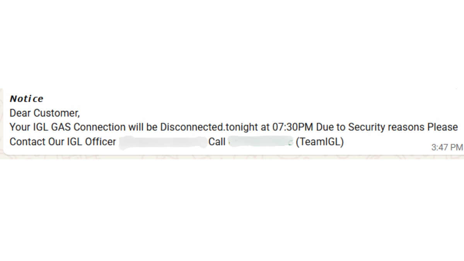Click the bold italic Notice heading
The height and width of the screenshot is (261, 464).
tap(26, 99)
